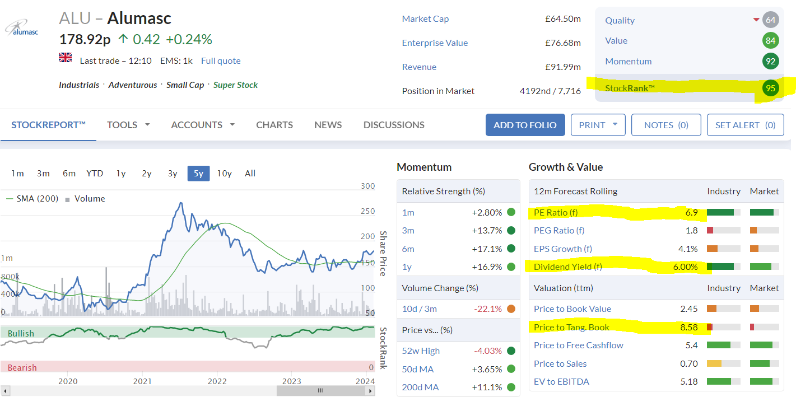
Task: Select the 6m chart range
Action: tap(69, 173)
